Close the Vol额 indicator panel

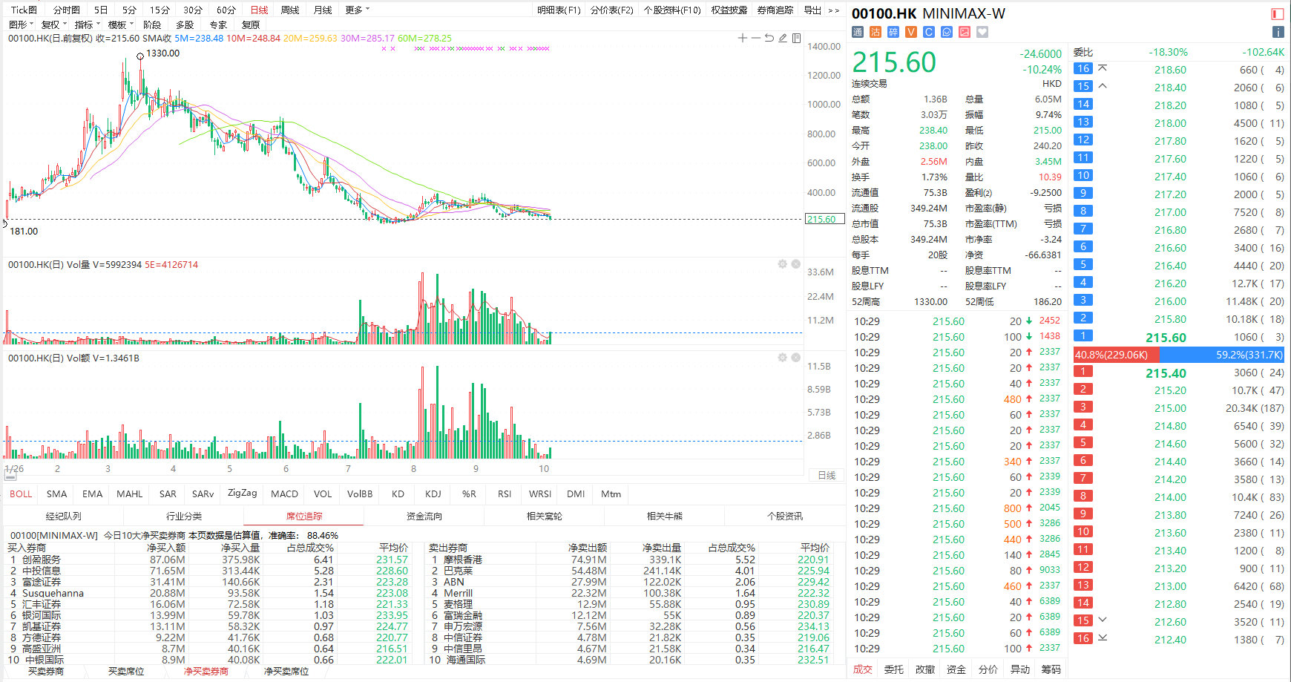[795, 358]
